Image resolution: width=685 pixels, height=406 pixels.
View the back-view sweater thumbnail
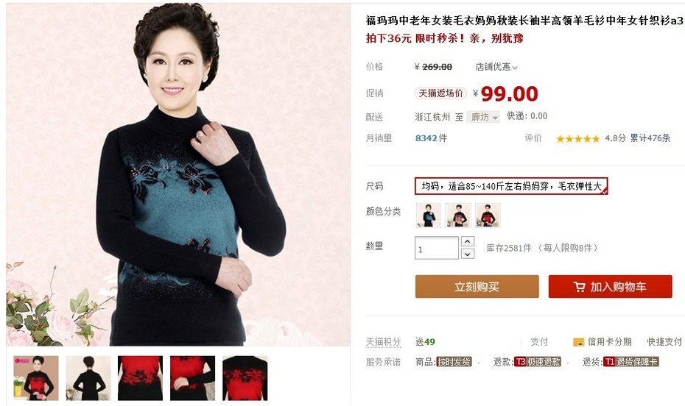coord(88,378)
